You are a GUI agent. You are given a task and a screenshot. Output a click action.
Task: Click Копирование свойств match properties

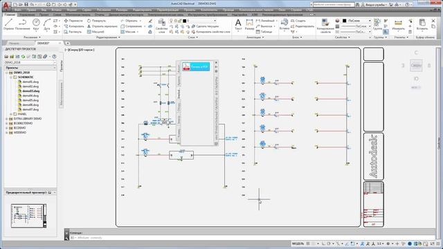(x=325, y=26)
